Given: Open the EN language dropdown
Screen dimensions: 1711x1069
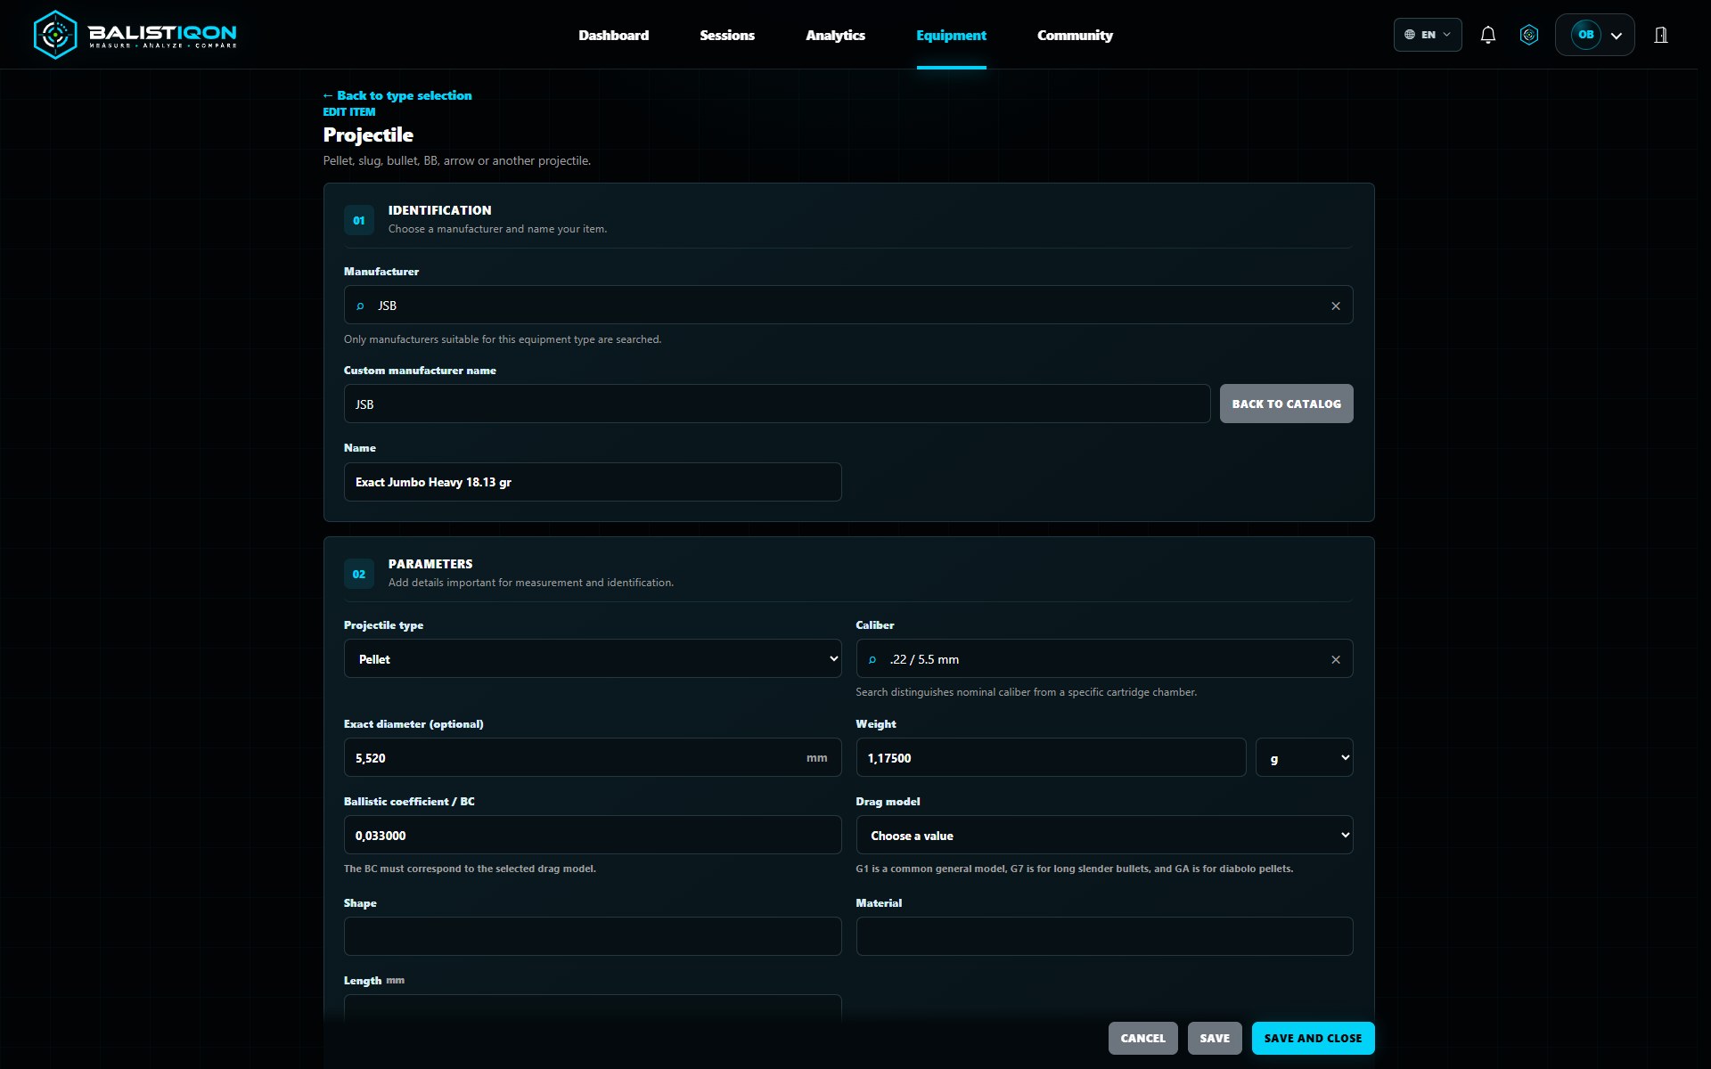Looking at the screenshot, I should coord(1428,35).
